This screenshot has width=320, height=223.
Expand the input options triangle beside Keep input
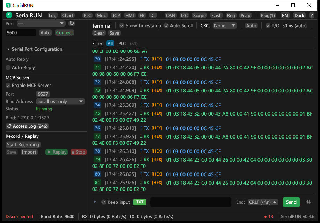pos(95,202)
